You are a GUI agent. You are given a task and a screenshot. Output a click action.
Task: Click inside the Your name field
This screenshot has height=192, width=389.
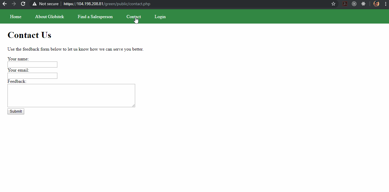tap(32, 64)
